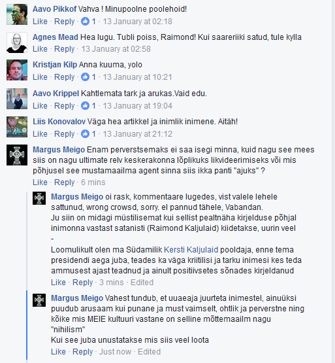Click the like reaction icon on Liis Konovalov's comment
This screenshot has height=363, width=335.
click(85, 134)
